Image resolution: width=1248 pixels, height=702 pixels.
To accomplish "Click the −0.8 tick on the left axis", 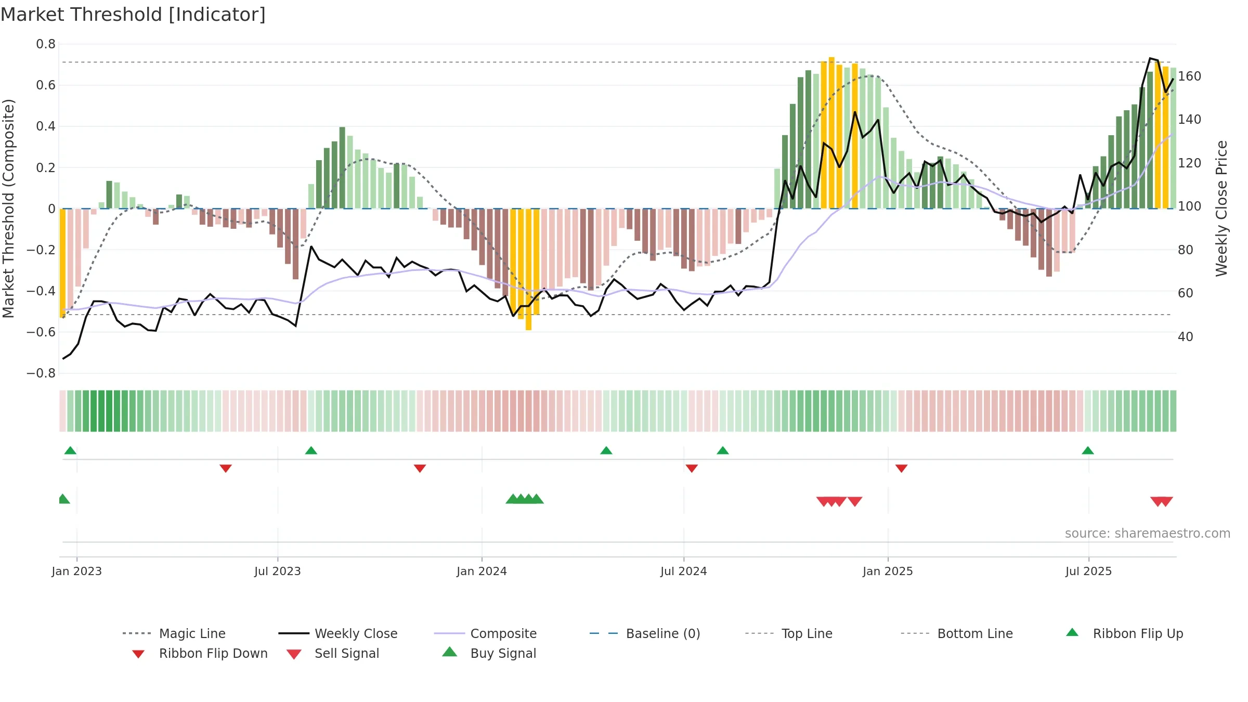I will [41, 373].
